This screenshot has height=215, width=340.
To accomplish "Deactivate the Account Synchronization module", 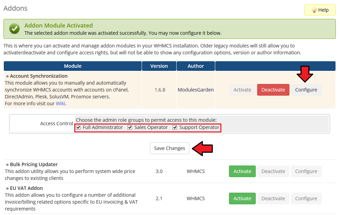I will 273,90.
